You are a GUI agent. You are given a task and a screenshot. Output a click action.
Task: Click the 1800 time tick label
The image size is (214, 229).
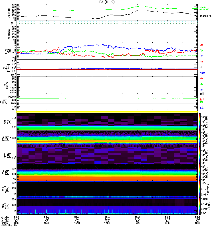coord(197,223)
